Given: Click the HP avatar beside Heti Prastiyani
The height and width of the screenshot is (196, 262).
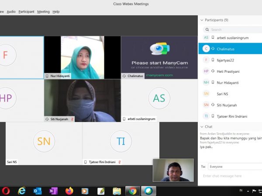Looking at the screenshot, I should click(x=206, y=71).
